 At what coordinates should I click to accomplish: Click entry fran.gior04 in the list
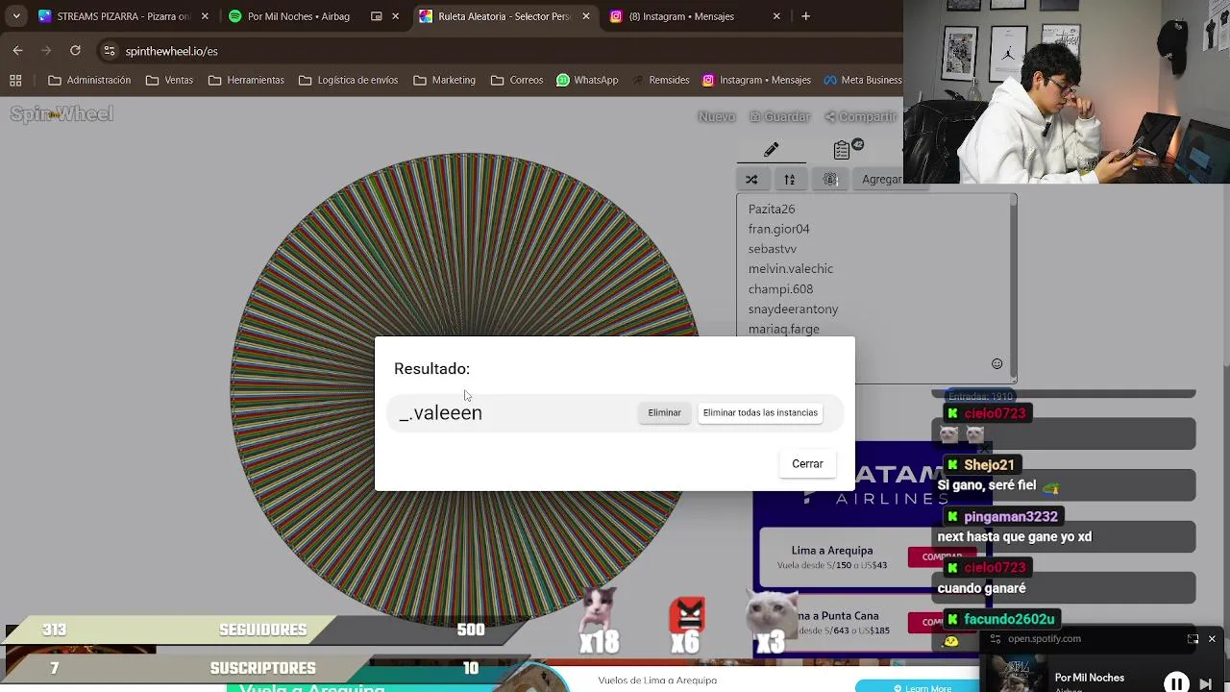[779, 229]
